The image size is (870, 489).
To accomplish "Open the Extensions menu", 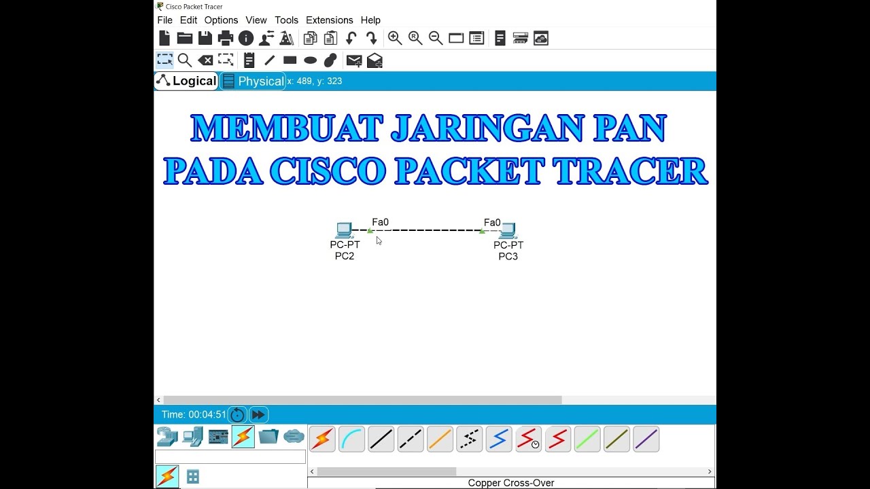I will (x=330, y=20).
